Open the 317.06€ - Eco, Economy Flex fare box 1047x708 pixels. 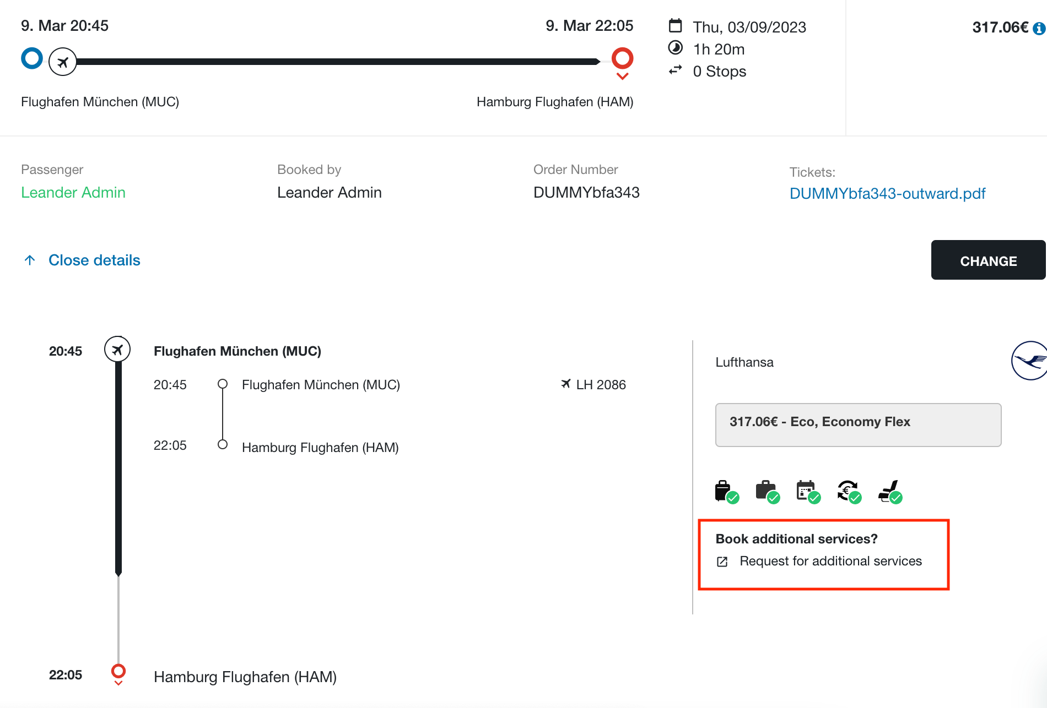(859, 425)
